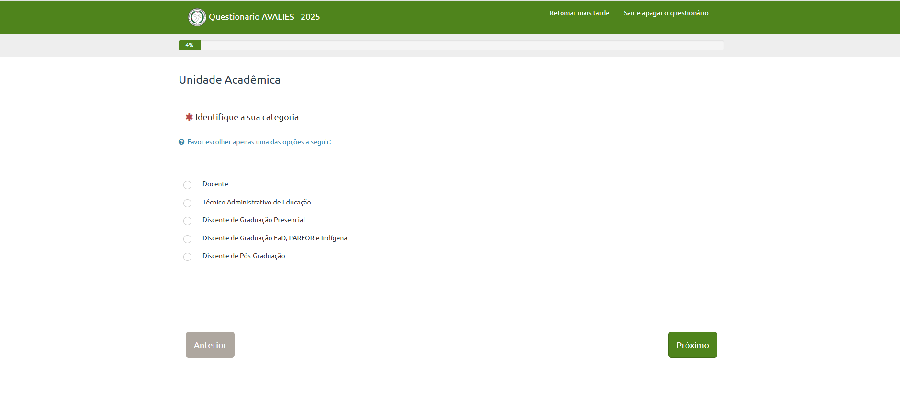This screenshot has width=900, height=407.
Task: Select the Discente de Pós-Graduação radio button
Action: (187, 257)
